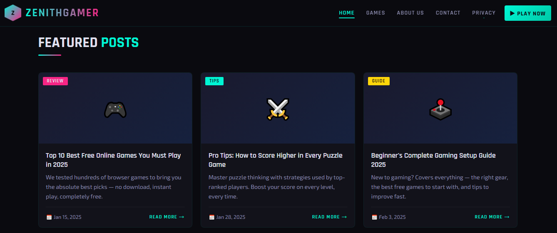Read more about Top 10 free games
This screenshot has height=233, width=557.
click(167, 217)
